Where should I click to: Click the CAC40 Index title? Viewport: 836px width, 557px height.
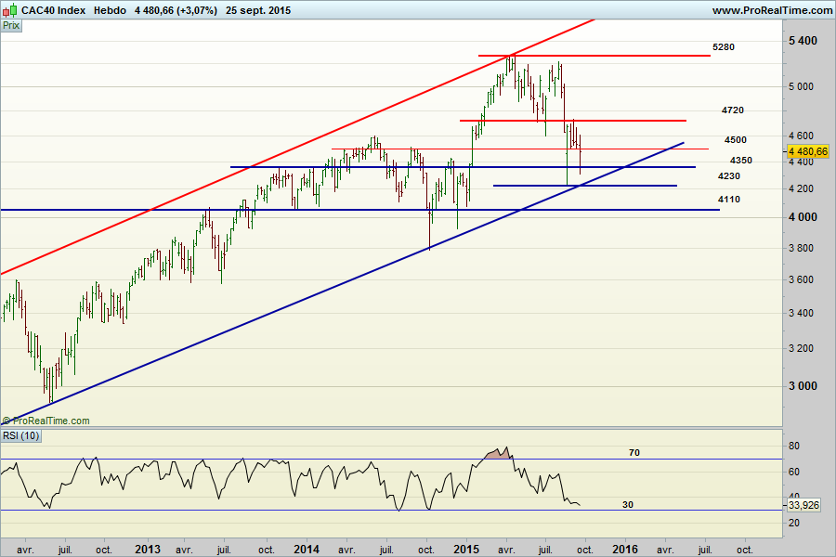[x=52, y=10]
